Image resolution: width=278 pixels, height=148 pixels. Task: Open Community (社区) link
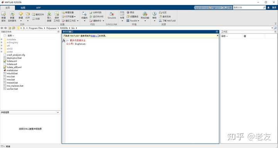tap(163, 12)
